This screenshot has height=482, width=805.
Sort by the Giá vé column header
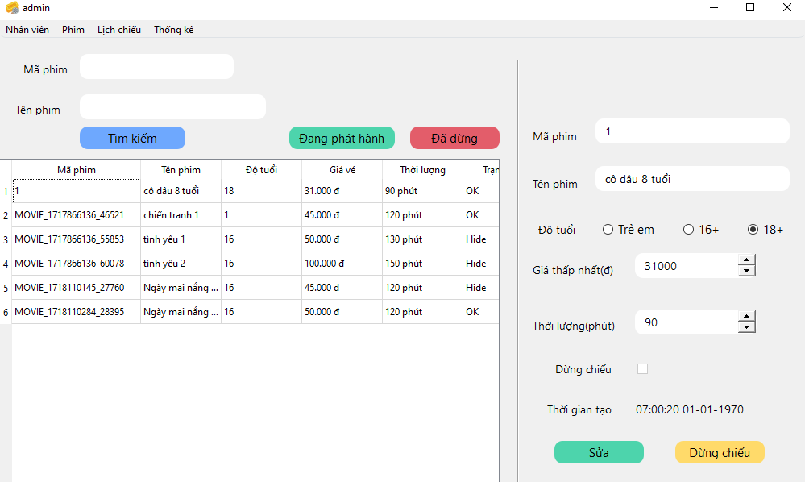(x=342, y=170)
